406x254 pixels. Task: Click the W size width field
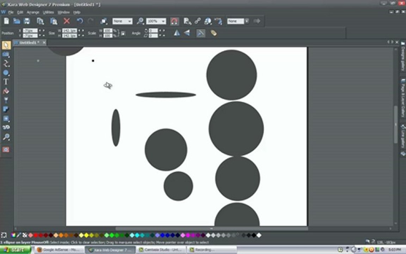[x=69, y=31]
